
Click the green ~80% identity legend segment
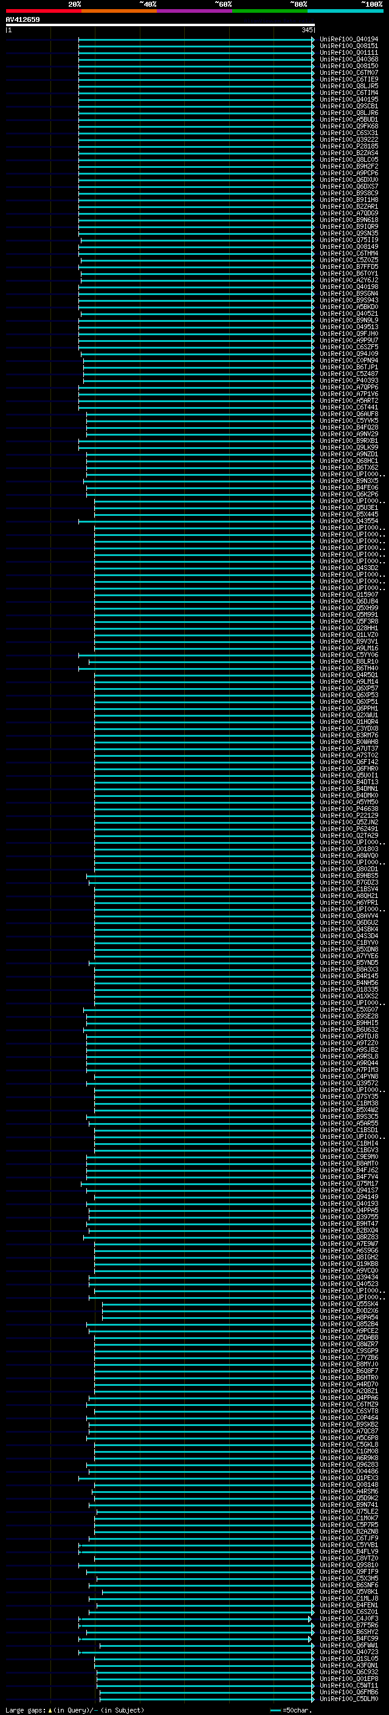coord(270,11)
